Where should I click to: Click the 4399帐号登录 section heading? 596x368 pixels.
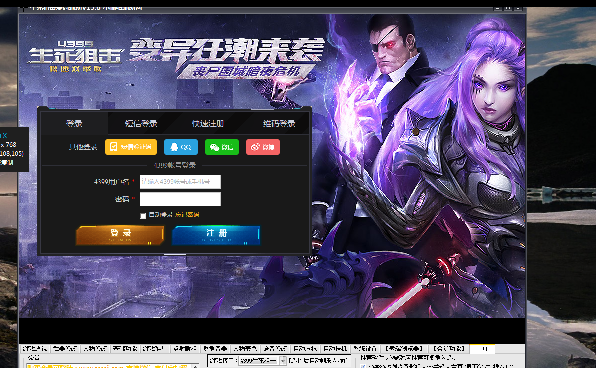click(175, 166)
